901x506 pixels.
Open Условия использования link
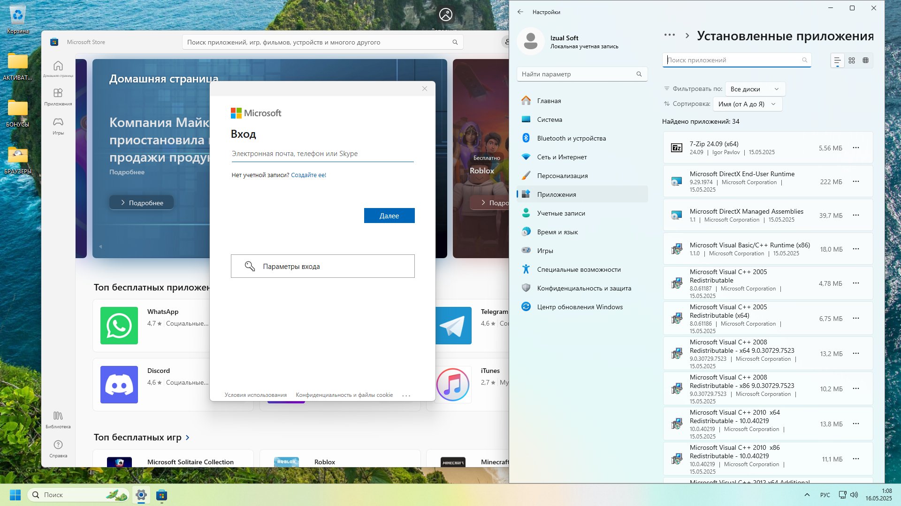(x=256, y=395)
